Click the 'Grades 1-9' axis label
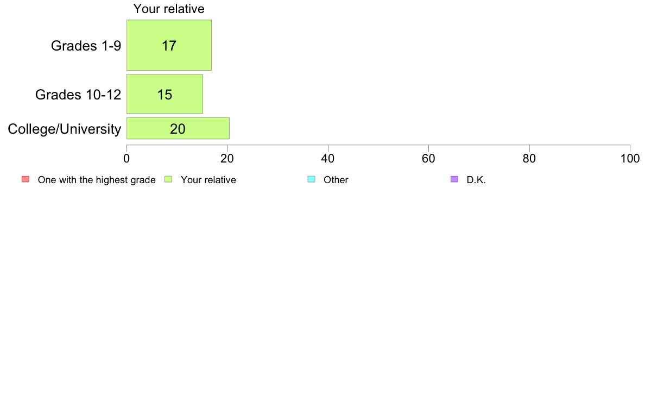This screenshot has width=645, height=400. (86, 46)
